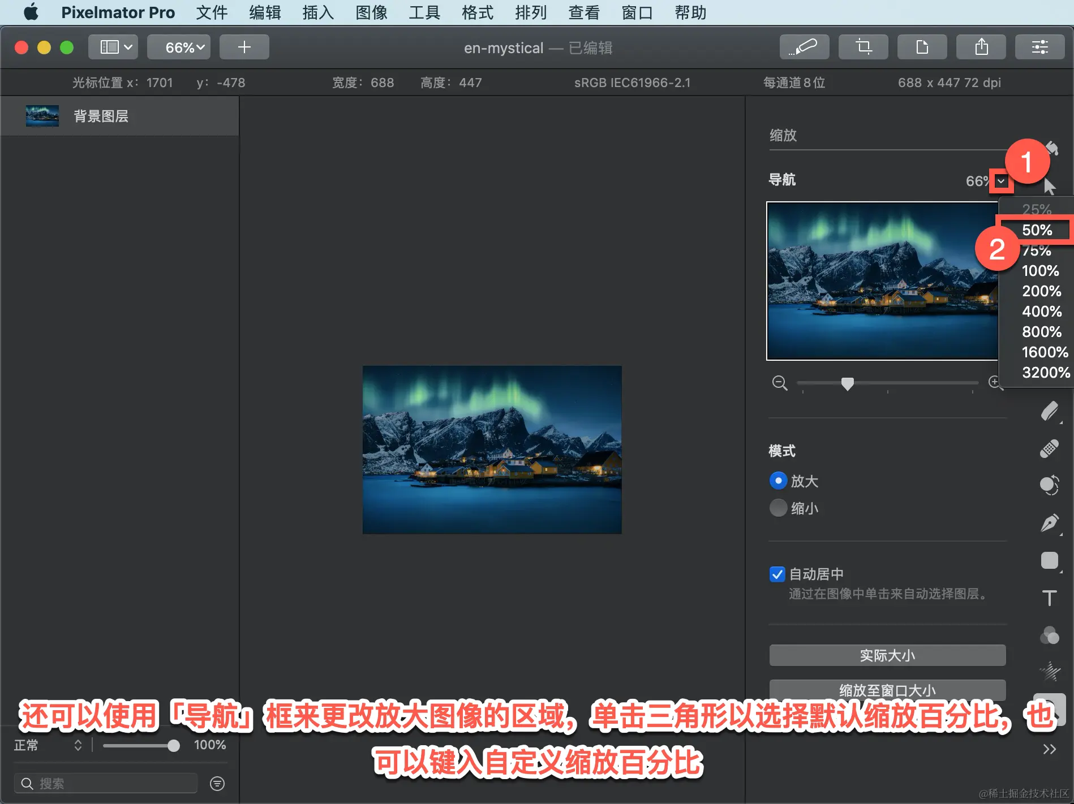Open the 插入 menu

tap(318, 12)
